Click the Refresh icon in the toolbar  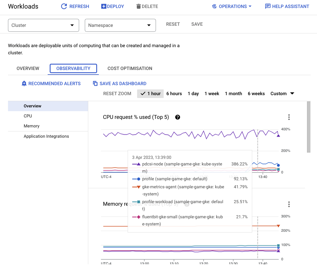pos(64,6)
